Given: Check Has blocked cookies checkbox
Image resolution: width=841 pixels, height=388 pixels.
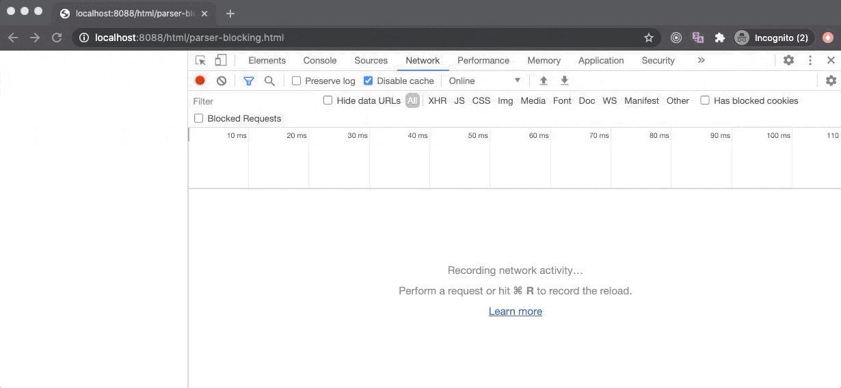Looking at the screenshot, I should [705, 100].
